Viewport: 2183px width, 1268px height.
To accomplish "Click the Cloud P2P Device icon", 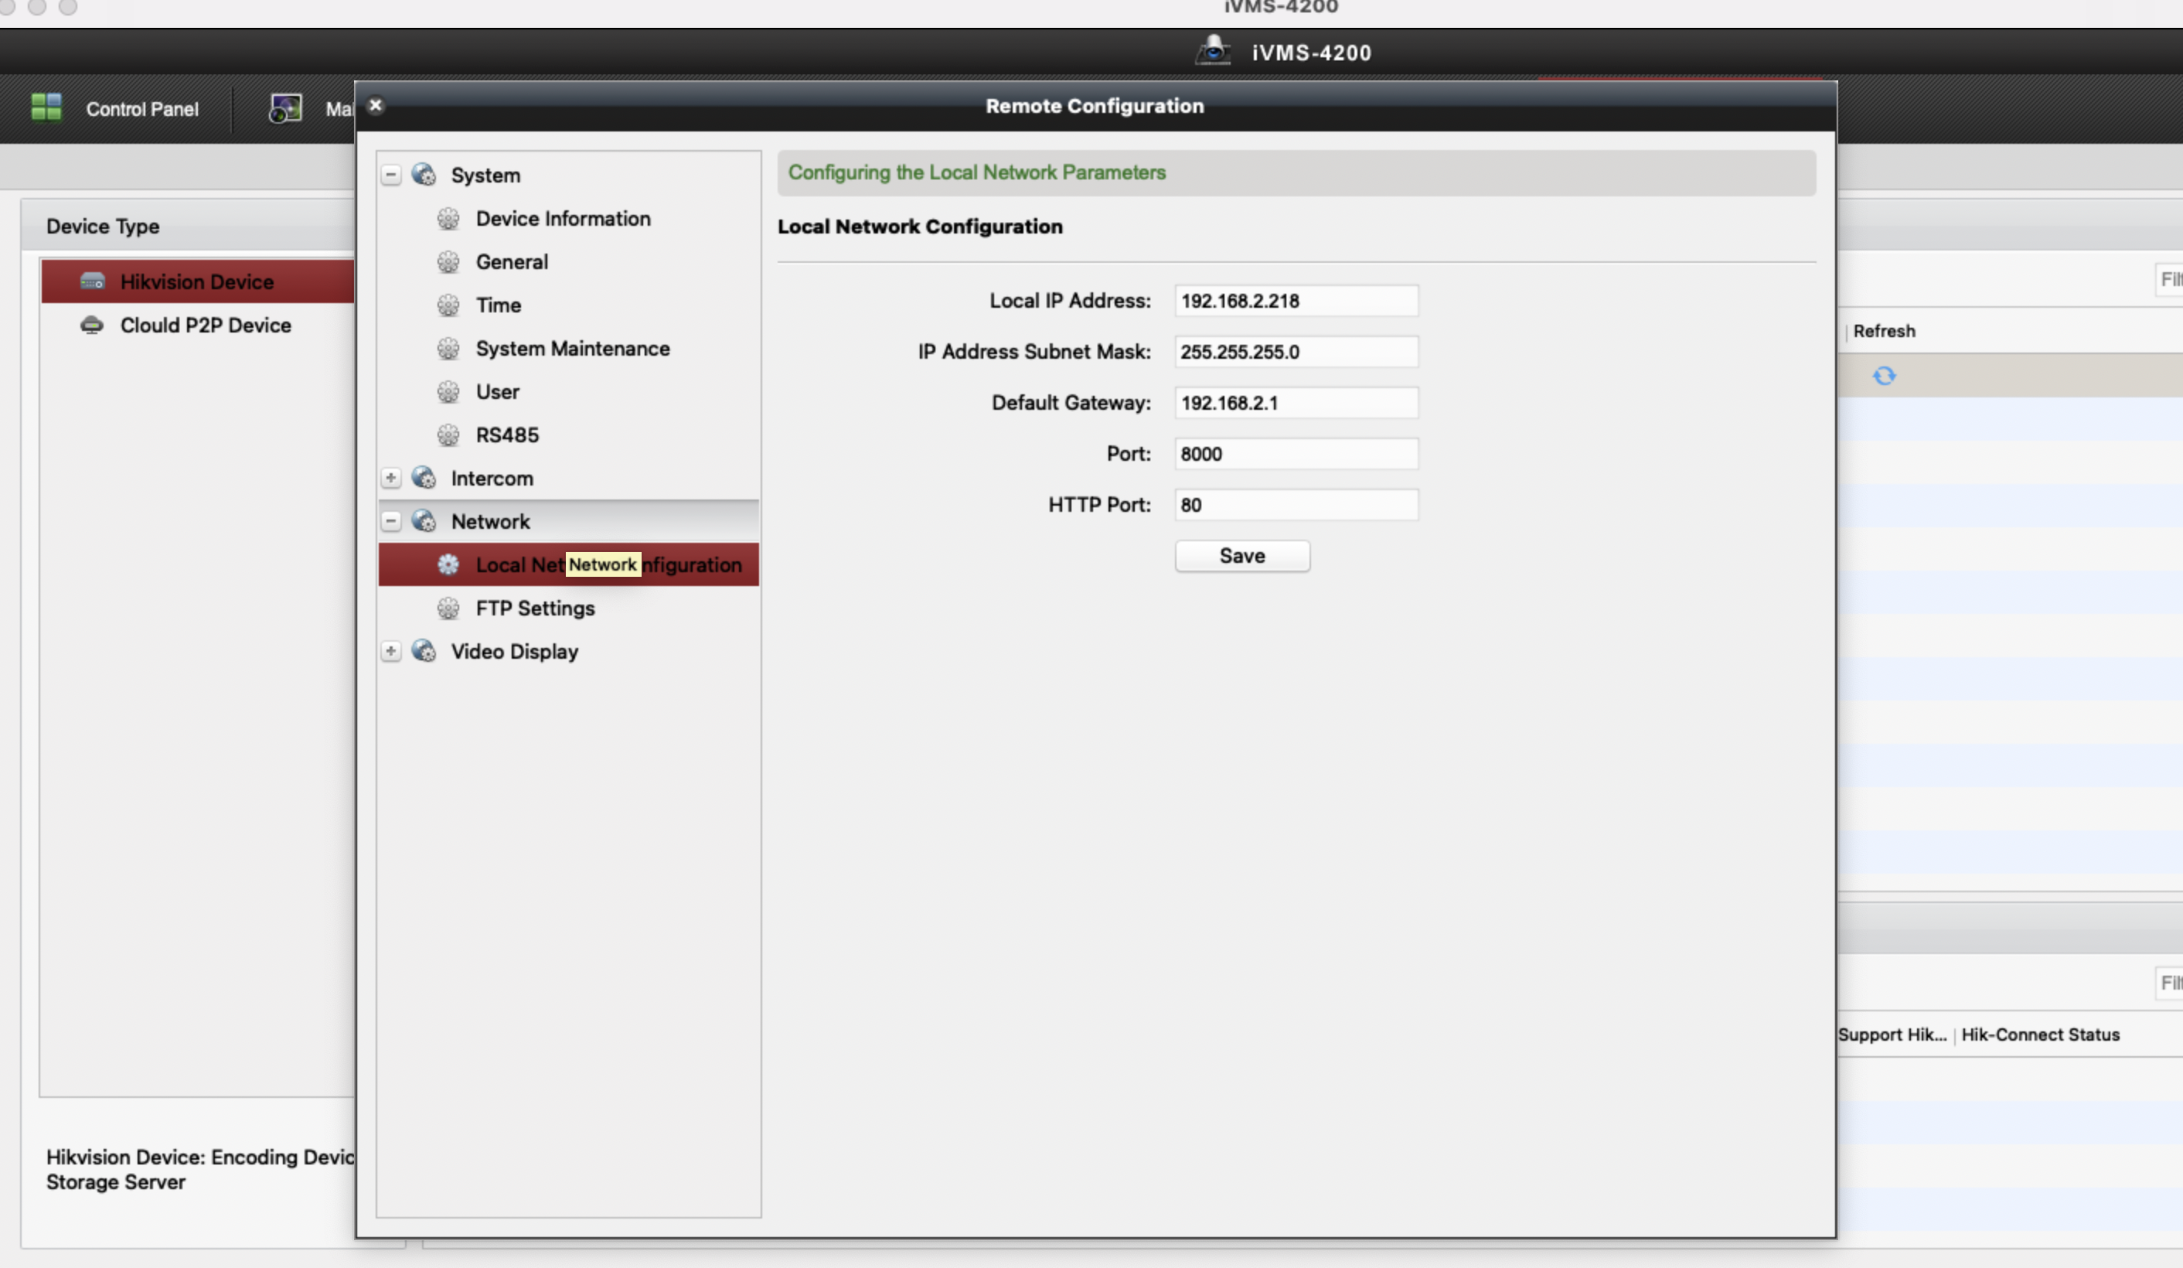I will (92, 325).
